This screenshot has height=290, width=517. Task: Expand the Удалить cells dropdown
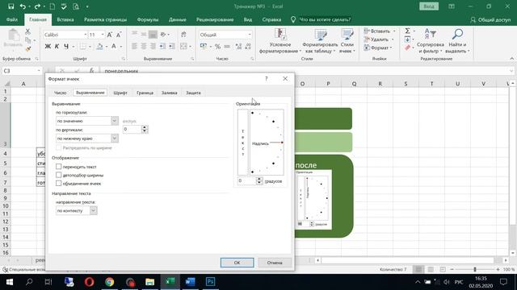tap(393, 39)
